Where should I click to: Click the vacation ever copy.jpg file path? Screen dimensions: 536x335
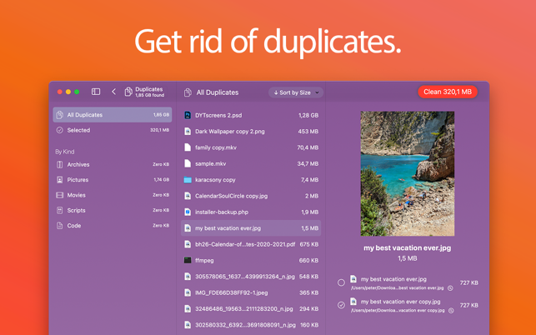pyautogui.click(x=398, y=310)
